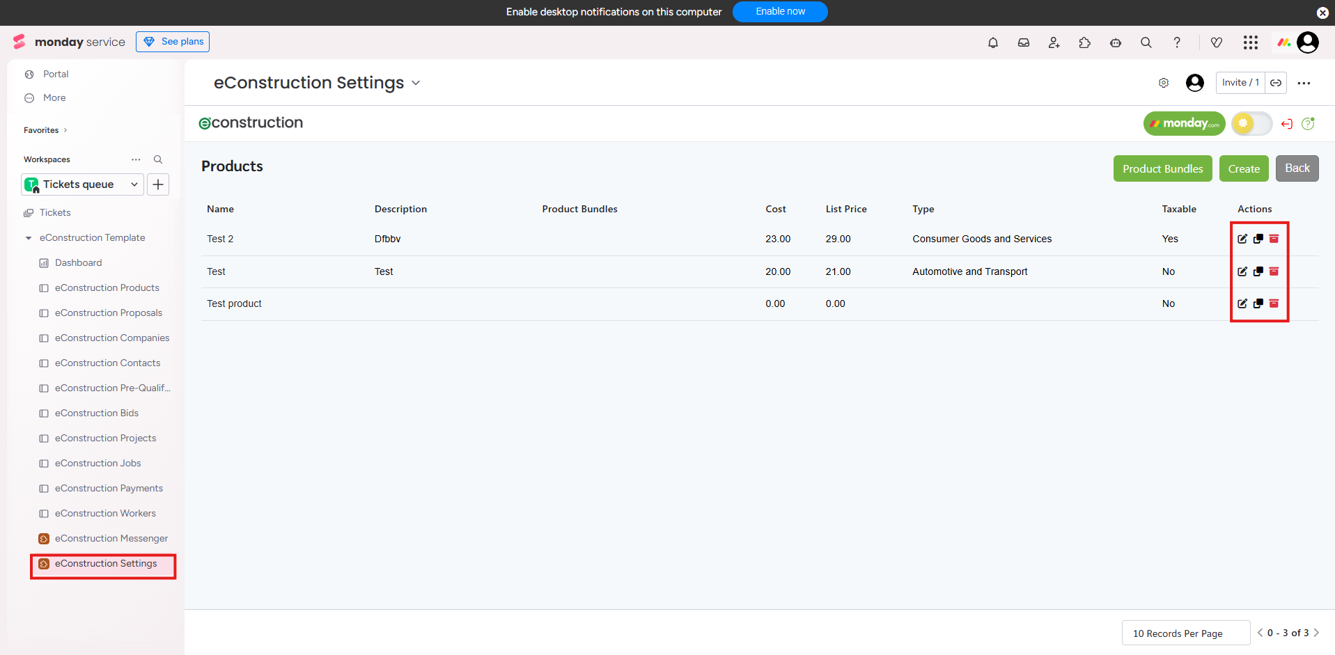The height and width of the screenshot is (655, 1335).
Task: Open the green help circle icon
Action: (1308, 124)
